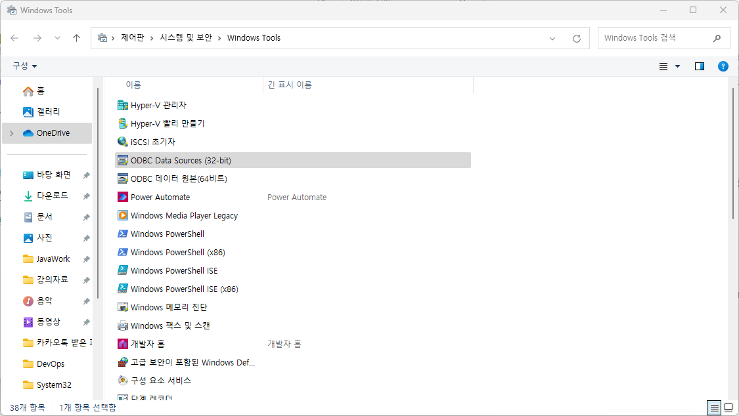Select Windows PowerShell ISE (x86) icon
The image size is (739, 416).
[123, 289]
